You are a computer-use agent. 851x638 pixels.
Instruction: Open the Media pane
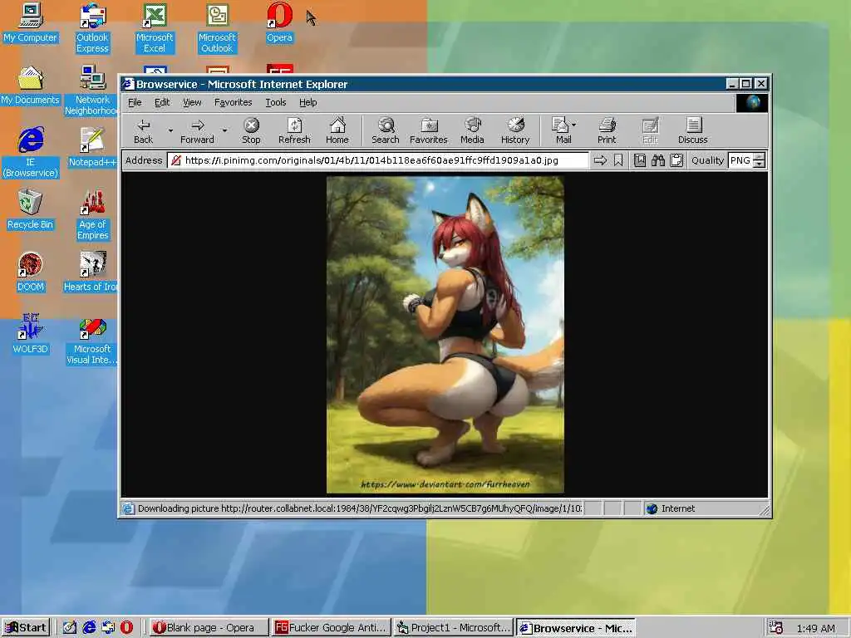pyautogui.click(x=472, y=130)
